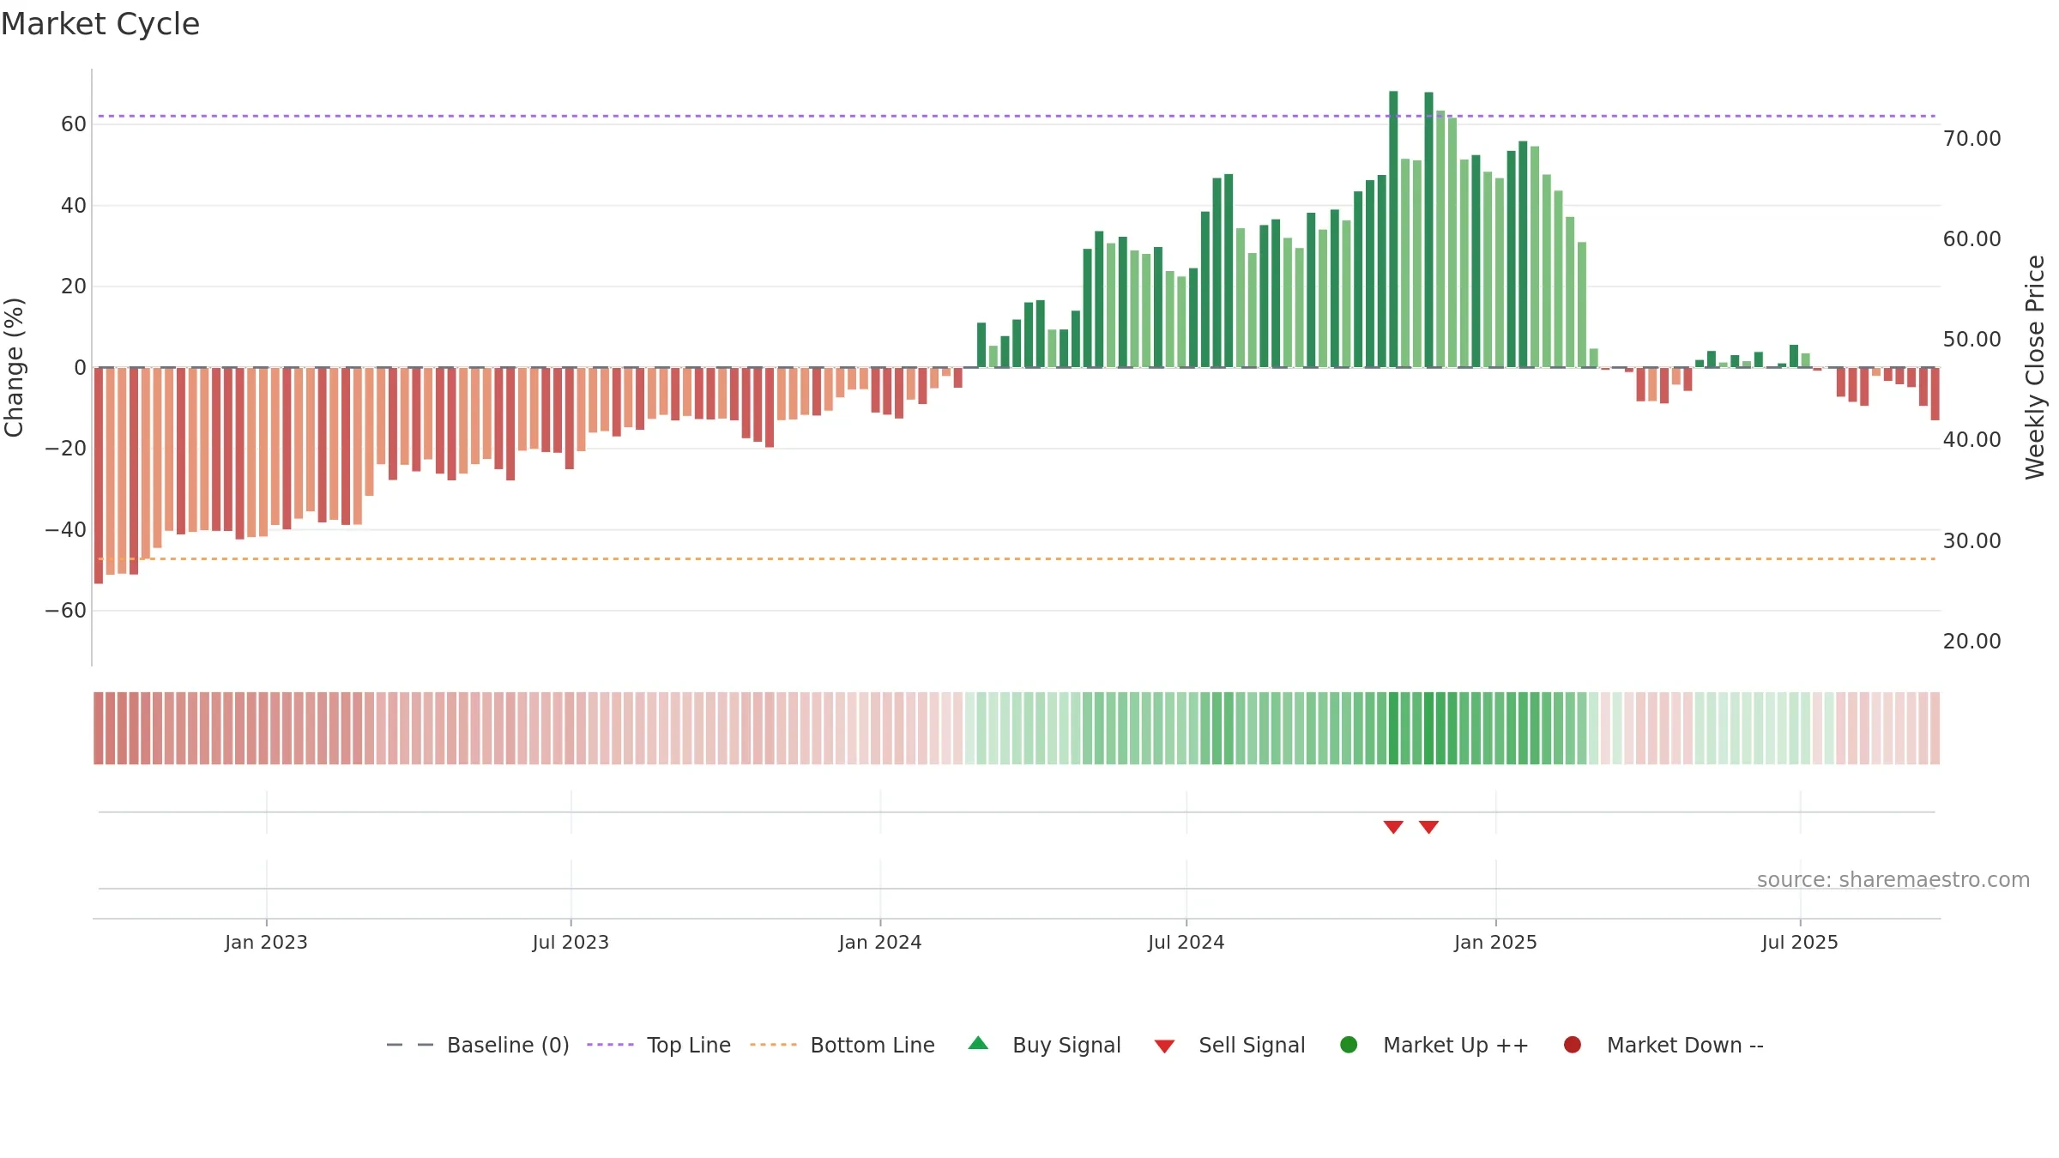The image size is (2059, 1158).
Task: Click the −20 tick on Change axis
Action: [66, 449]
